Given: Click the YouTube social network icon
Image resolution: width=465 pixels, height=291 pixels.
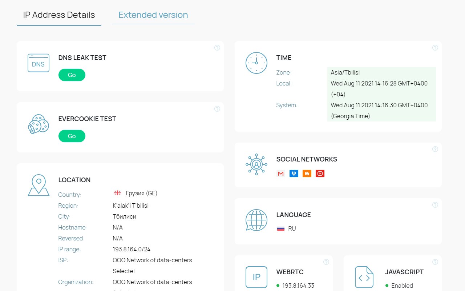Looking at the screenshot, I should coord(320,174).
